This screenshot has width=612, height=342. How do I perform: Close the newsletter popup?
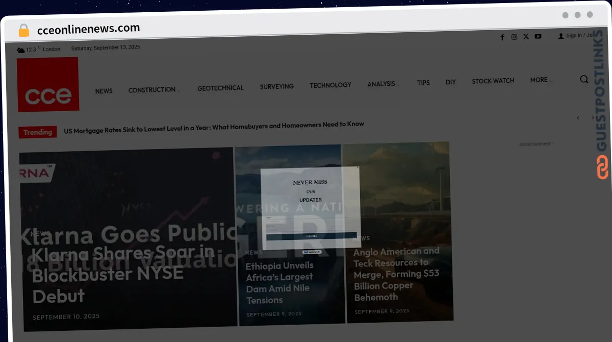coord(358,167)
